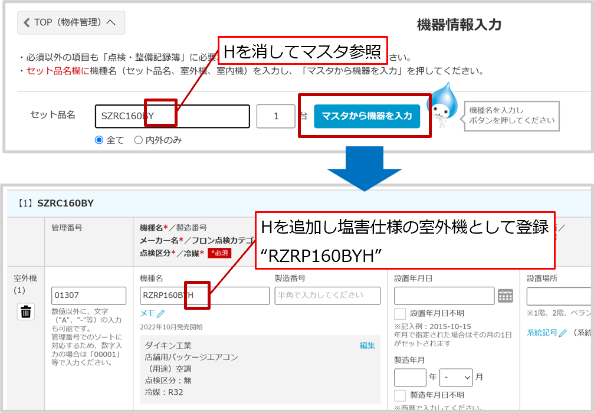Focus the unit quantity field showing 1

275,116
